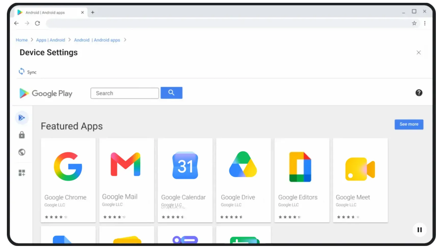Click the See more button

(409, 124)
